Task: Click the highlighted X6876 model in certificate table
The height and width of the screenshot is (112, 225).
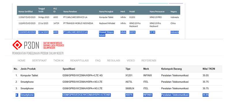Action: (132, 32)
